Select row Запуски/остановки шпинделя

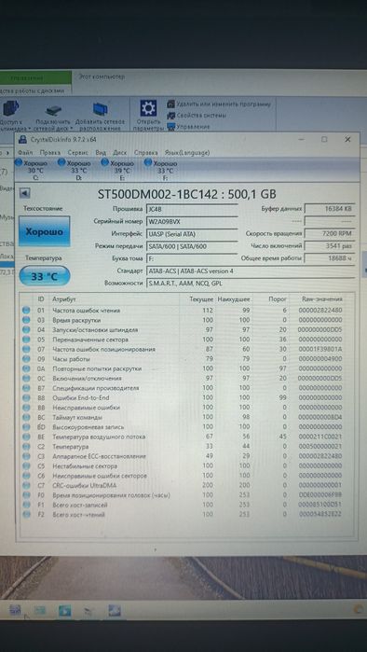[x=186, y=330]
